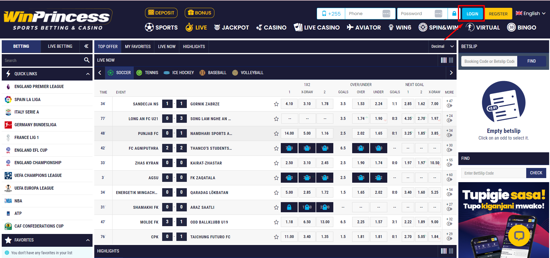The height and width of the screenshot is (258, 550).
Task: Open the My Favorites tab
Action: pyautogui.click(x=138, y=46)
